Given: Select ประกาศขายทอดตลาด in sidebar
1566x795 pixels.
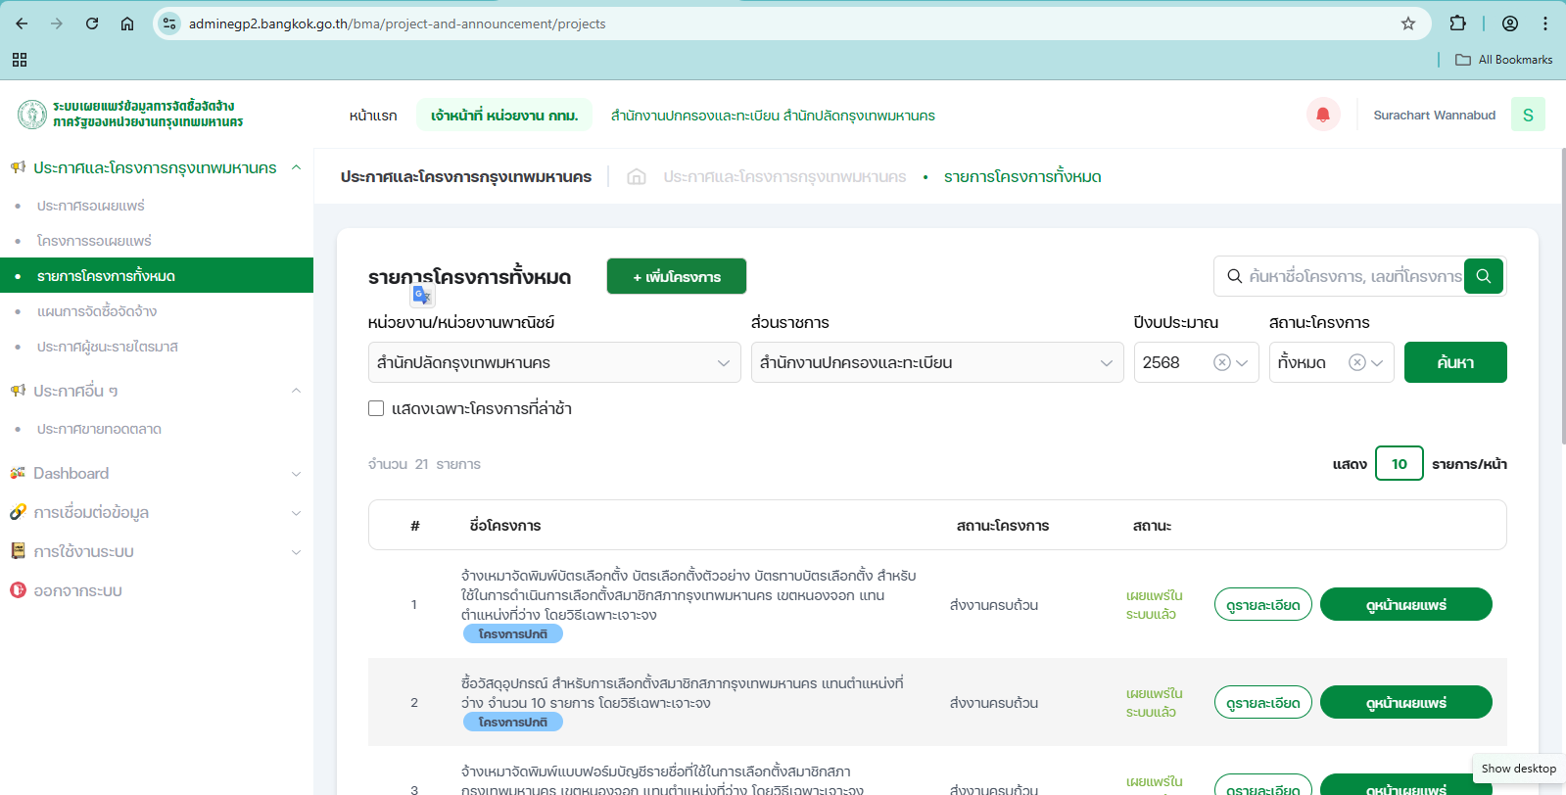Looking at the screenshot, I should (99, 429).
